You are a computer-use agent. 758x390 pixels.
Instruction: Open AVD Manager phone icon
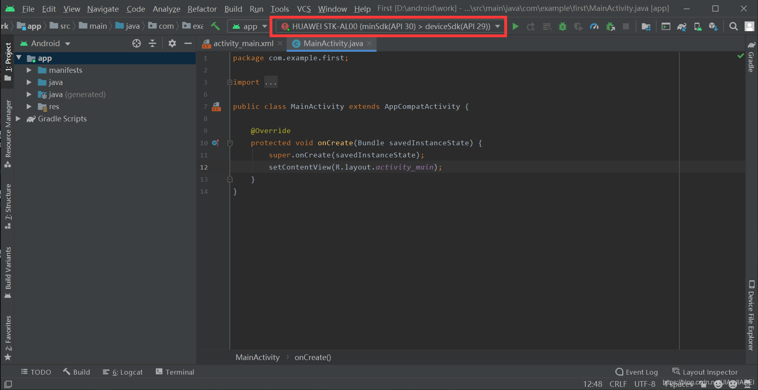[698, 27]
